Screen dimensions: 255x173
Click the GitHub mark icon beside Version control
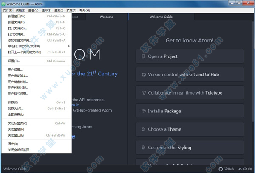(x=144, y=75)
